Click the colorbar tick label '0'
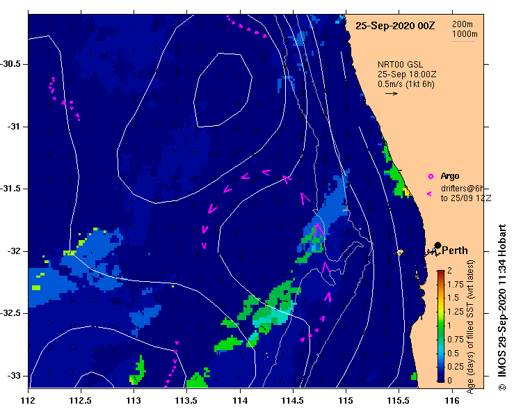The height and width of the screenshot is (412, 514). point(449,381)
